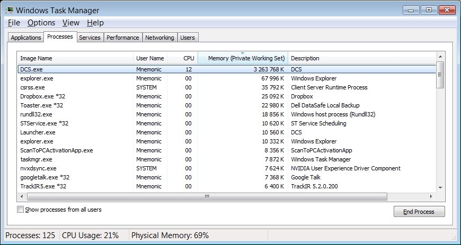
Task: Maximize the Windows Task Manager window
Action: click(x=429, y=10)
